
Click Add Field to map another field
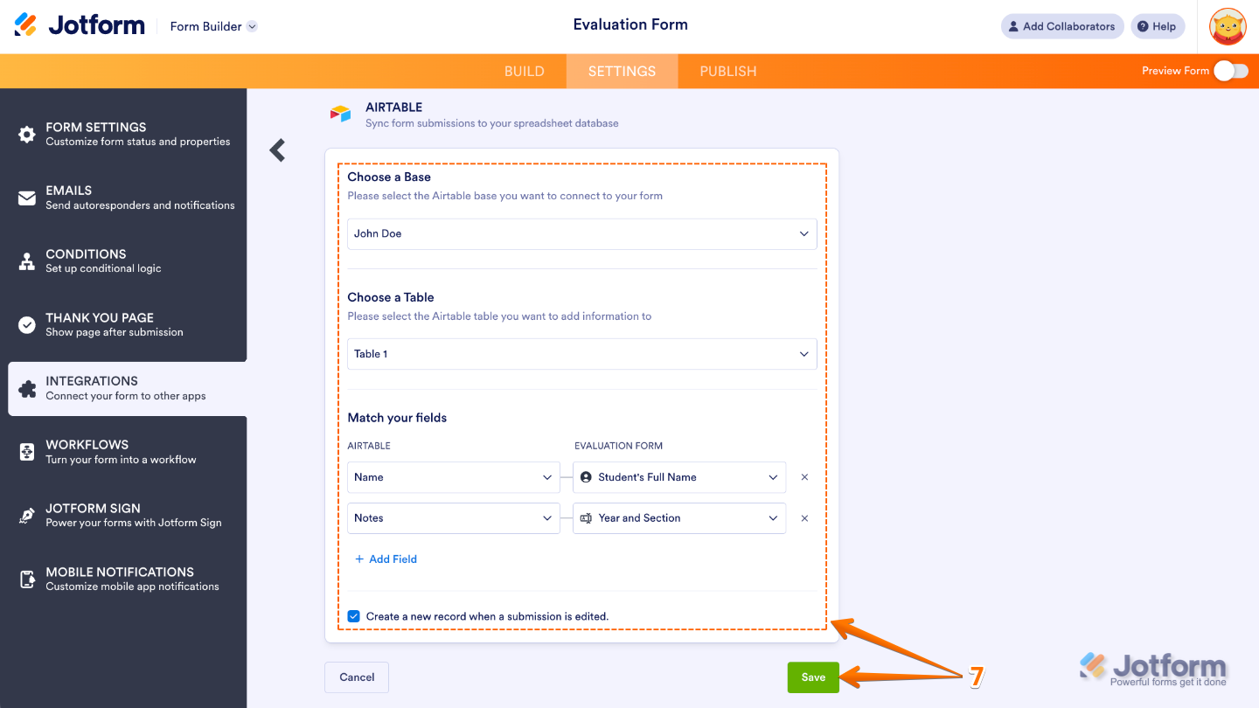pyautogui.click(x=386, y=559)
